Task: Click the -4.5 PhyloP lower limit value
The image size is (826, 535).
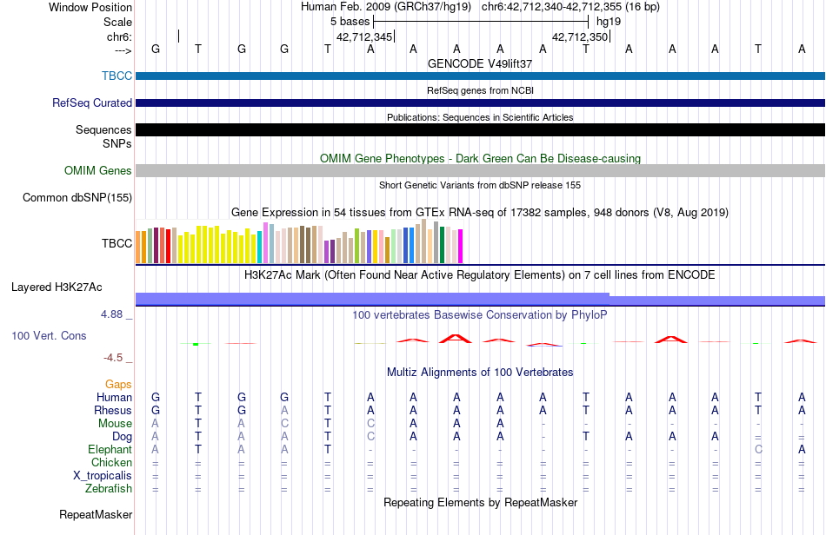Action: [x=113, y=358]
